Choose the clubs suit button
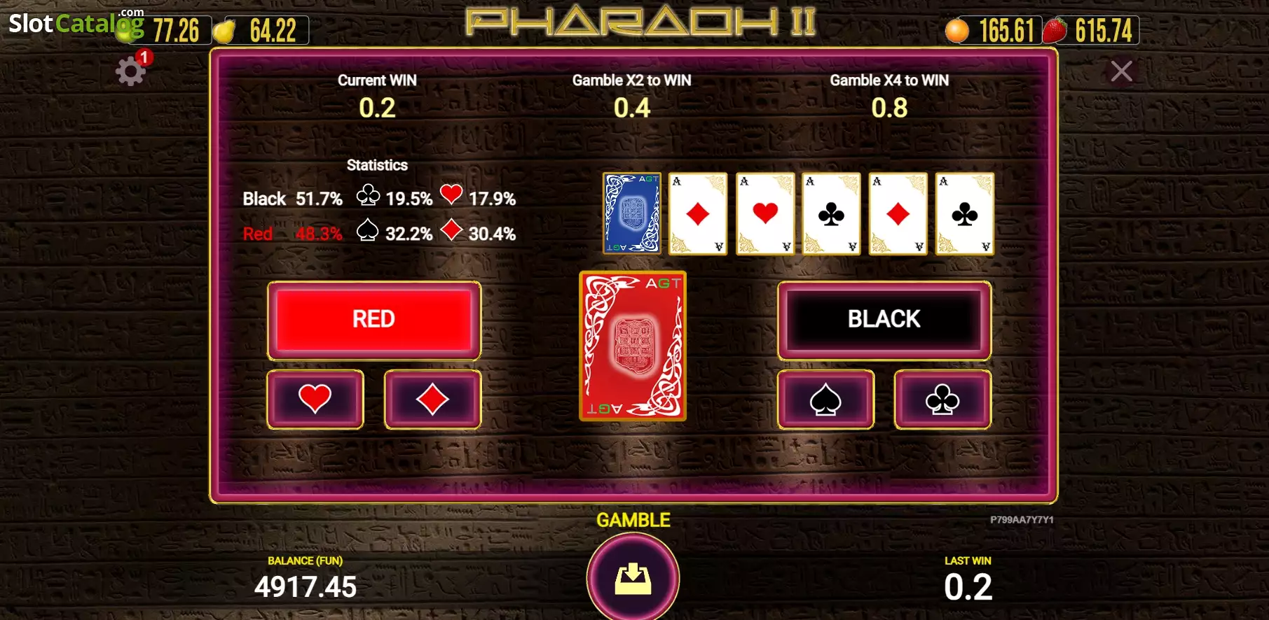Screen dimensions: 1269x620 coord(942,399)
